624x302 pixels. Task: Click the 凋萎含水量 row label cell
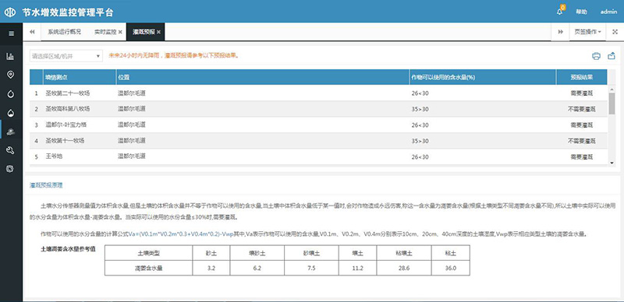coord(149,268)
